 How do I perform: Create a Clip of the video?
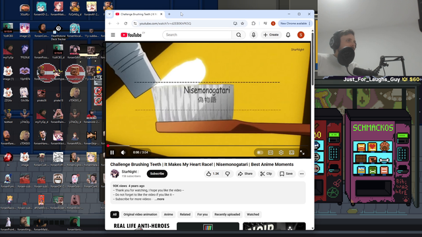pos(266,174)
